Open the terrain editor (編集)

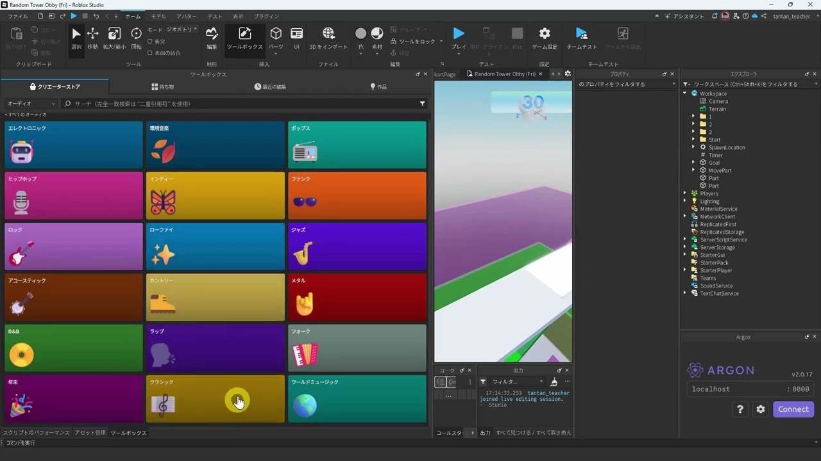212,38
